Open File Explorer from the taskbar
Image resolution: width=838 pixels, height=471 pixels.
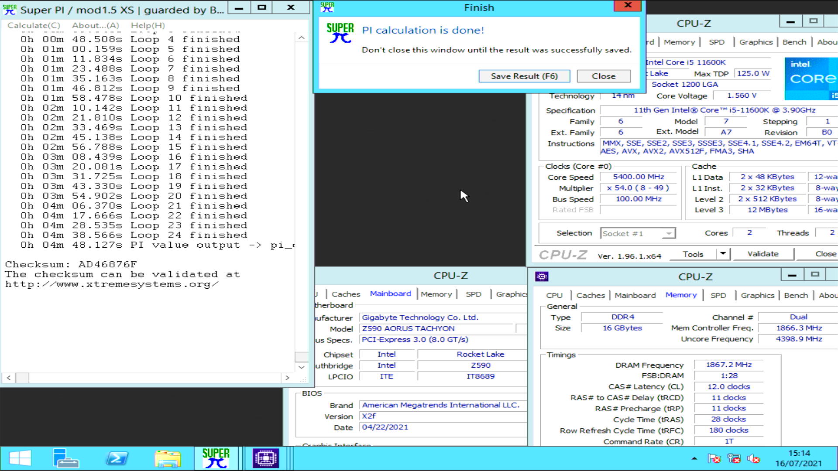[x=167, y=459]
